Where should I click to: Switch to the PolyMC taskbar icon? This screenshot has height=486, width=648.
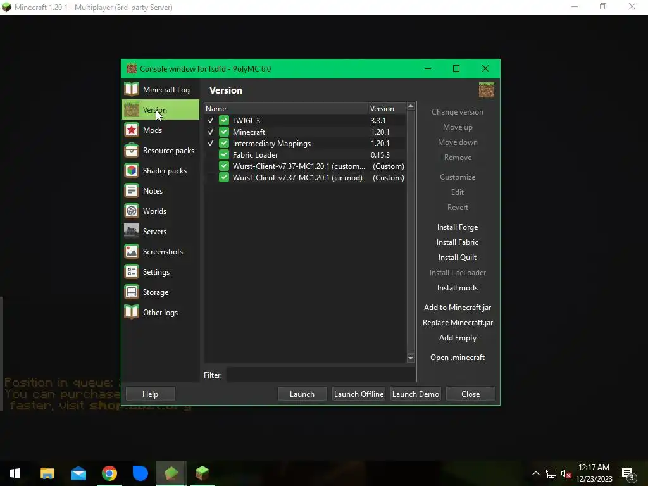click(171, 473)
